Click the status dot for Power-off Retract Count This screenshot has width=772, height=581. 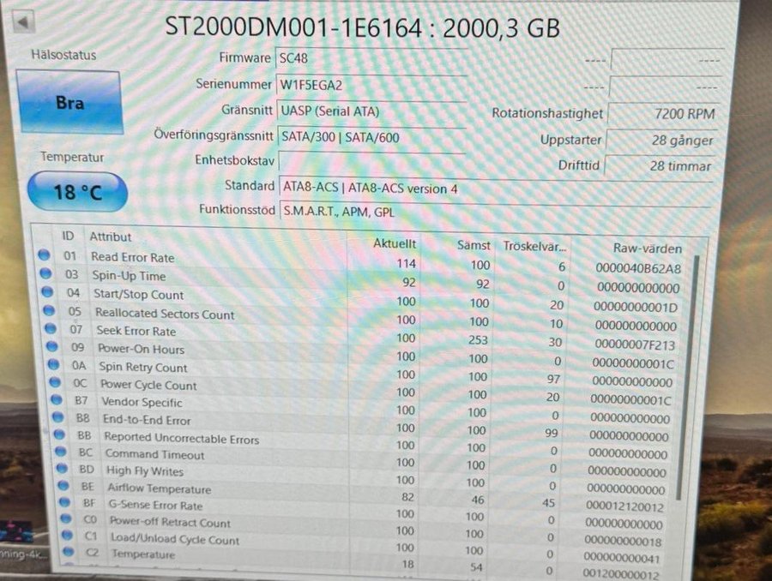[x=66, y=518]
